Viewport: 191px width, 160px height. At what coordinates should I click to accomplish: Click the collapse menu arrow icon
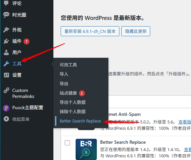click(6, 119)
